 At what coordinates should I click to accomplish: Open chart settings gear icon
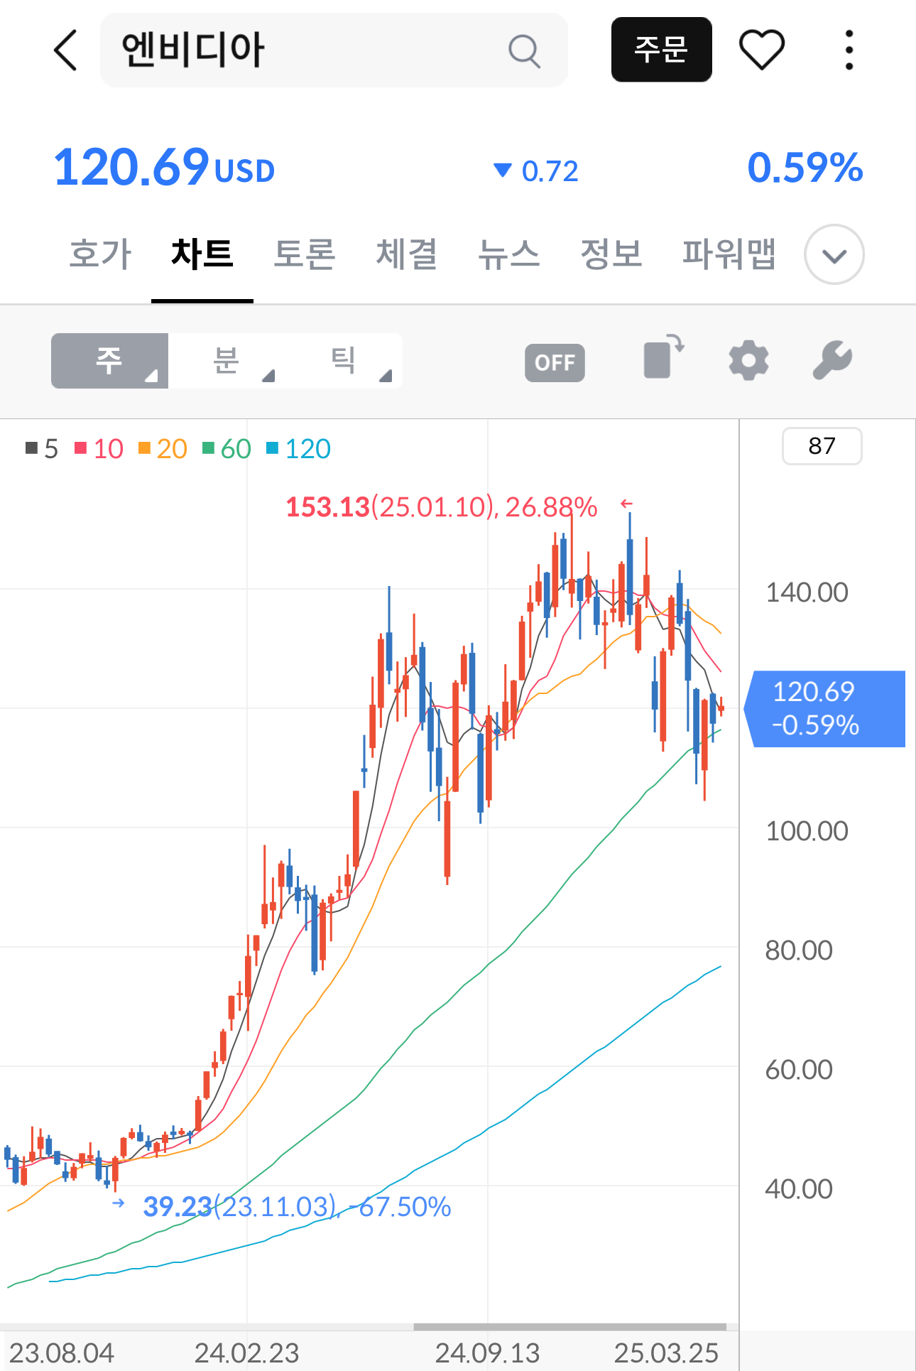[x=748, y=360]
